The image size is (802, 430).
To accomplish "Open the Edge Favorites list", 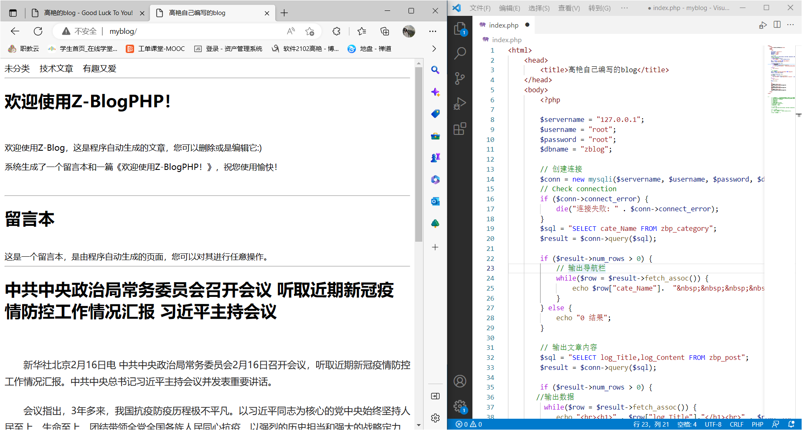I will pos(362,31).
